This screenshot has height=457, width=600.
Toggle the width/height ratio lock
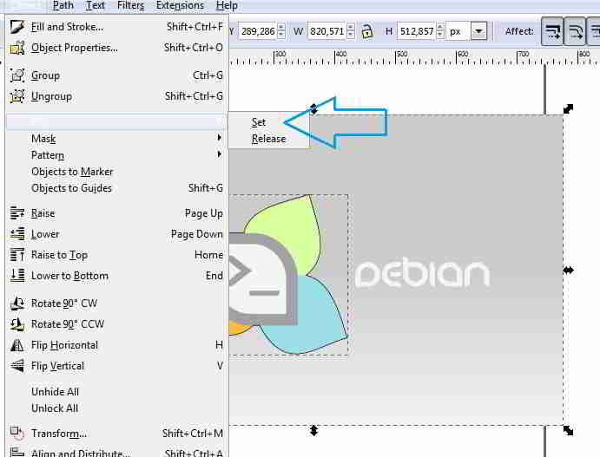(x=368, y=31)
